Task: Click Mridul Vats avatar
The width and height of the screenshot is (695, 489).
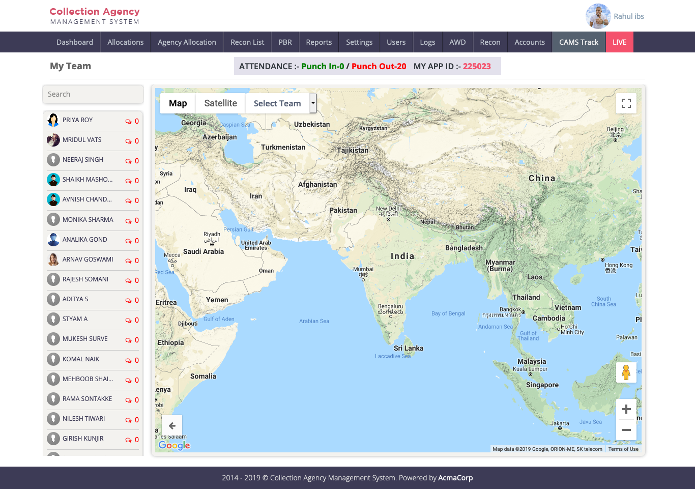Action: coord(53,140)
